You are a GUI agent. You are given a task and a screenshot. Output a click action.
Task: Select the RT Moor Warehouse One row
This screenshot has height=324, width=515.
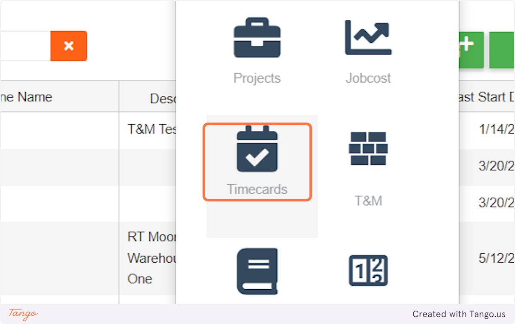pos(151,258)
